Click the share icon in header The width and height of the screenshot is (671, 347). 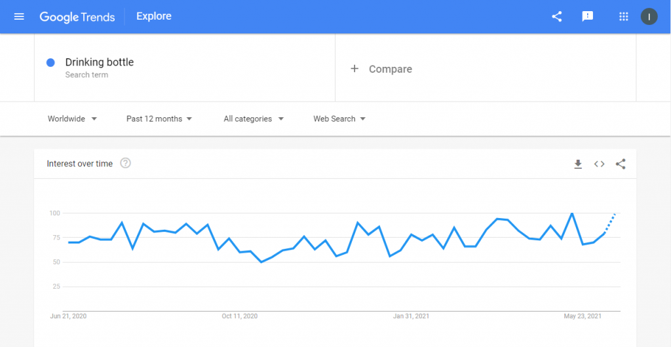click(556, 16)
